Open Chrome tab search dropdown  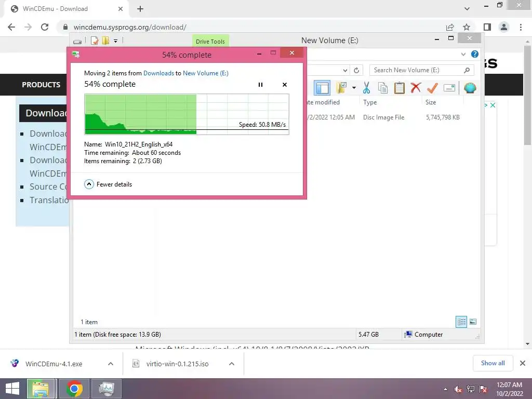coord(467,9)
